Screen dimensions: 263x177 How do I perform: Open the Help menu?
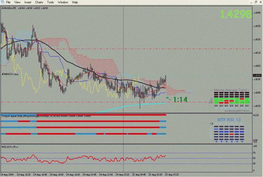[x=75, y=3]
